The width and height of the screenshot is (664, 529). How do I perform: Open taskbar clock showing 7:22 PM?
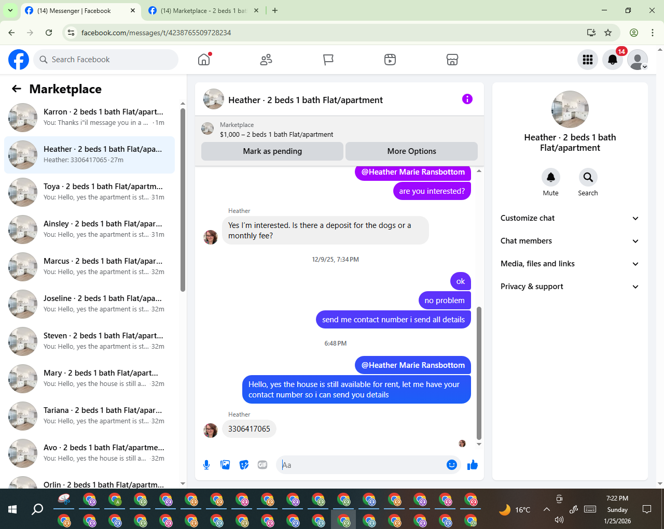[x=617, y=509]
